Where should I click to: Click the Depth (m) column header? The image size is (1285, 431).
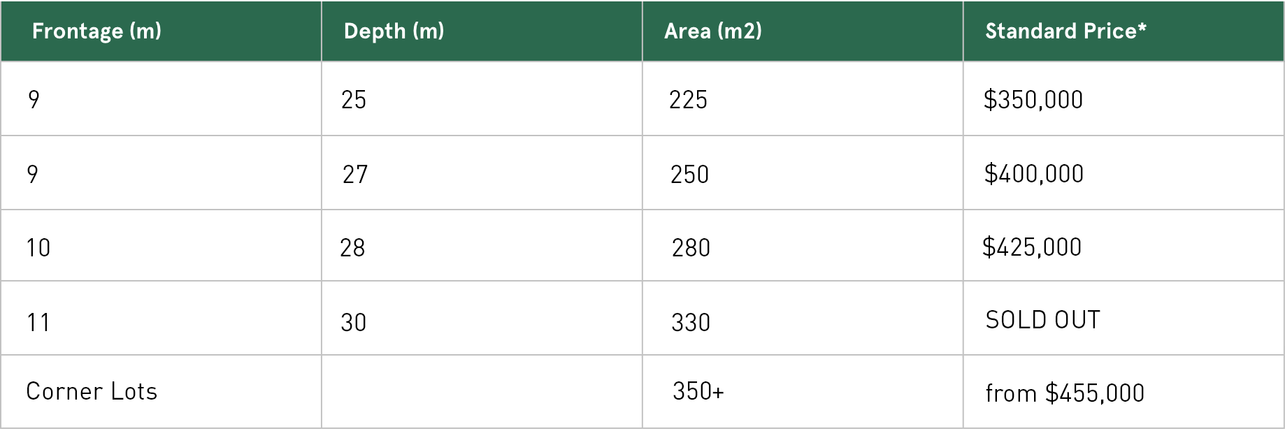pyautogui.click(x=394, y=31)
